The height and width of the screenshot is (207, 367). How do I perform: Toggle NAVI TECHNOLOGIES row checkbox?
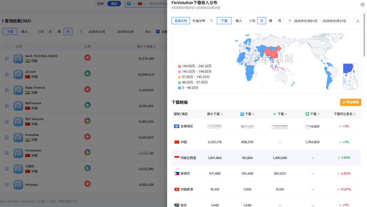click(7, 59)
